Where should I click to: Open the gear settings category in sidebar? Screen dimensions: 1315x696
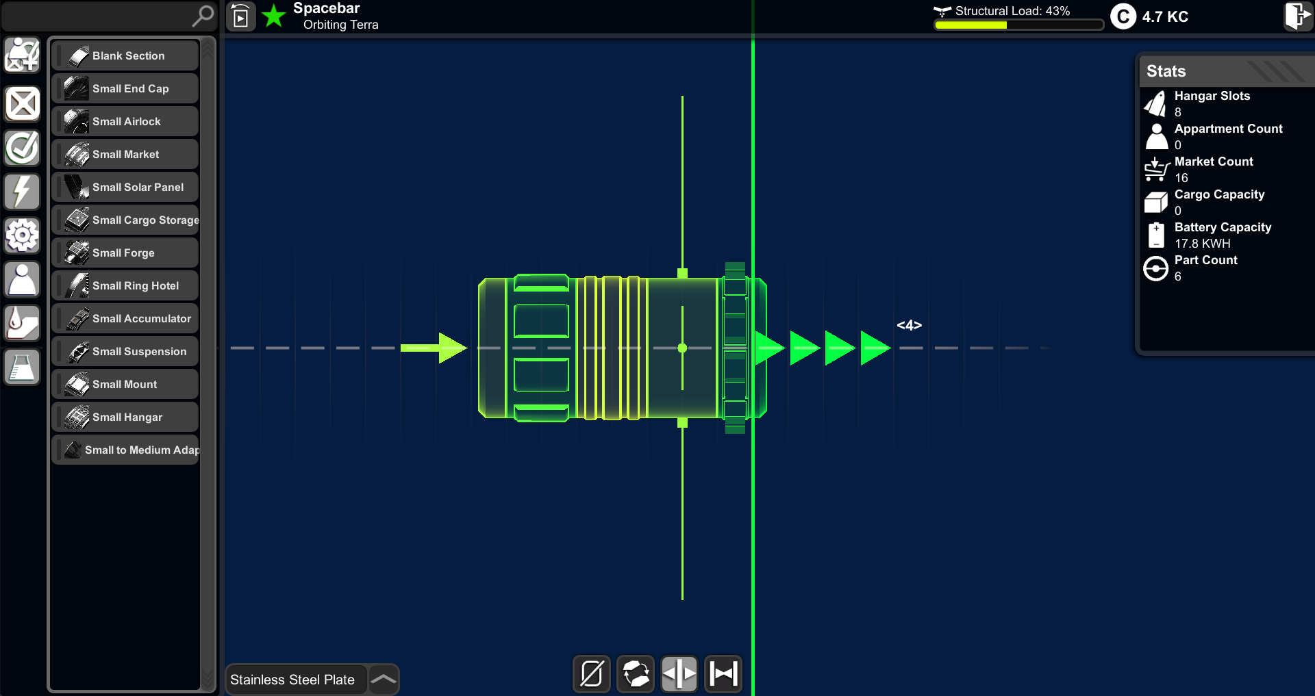pyautogui.click(x=23, y=235)
